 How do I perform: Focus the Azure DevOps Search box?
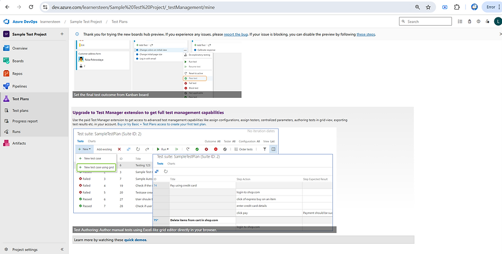[x=426, y=22]
